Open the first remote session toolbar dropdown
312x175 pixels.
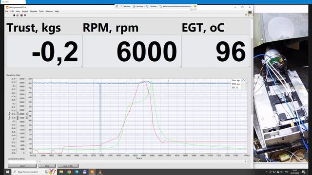click(126, 6)
